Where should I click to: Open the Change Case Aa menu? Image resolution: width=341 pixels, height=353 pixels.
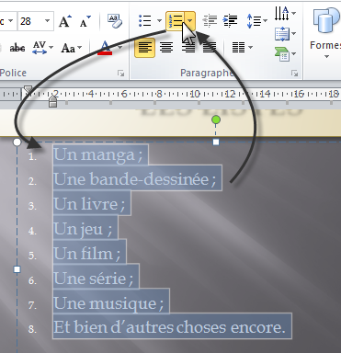(72, 48)
